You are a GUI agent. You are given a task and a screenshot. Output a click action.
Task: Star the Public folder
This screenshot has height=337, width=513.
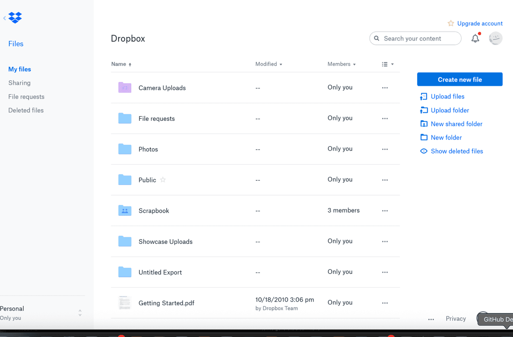(163, 180)
